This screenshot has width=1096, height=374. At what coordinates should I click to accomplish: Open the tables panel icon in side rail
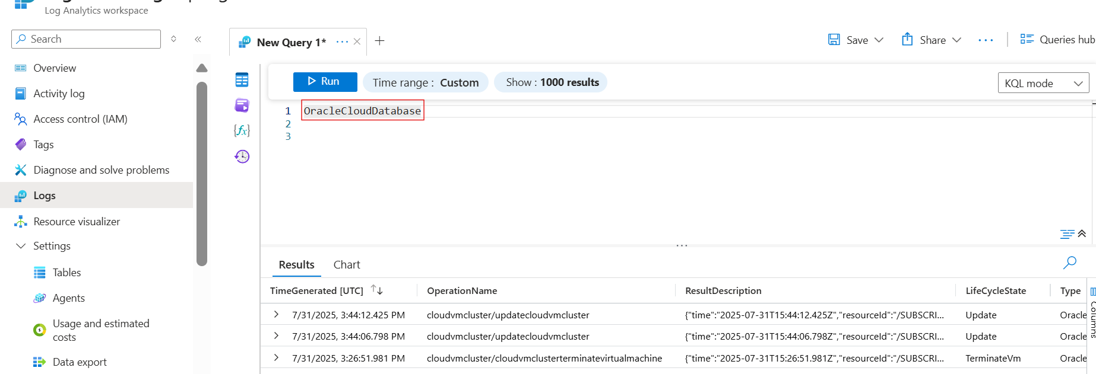pos(242,80)
